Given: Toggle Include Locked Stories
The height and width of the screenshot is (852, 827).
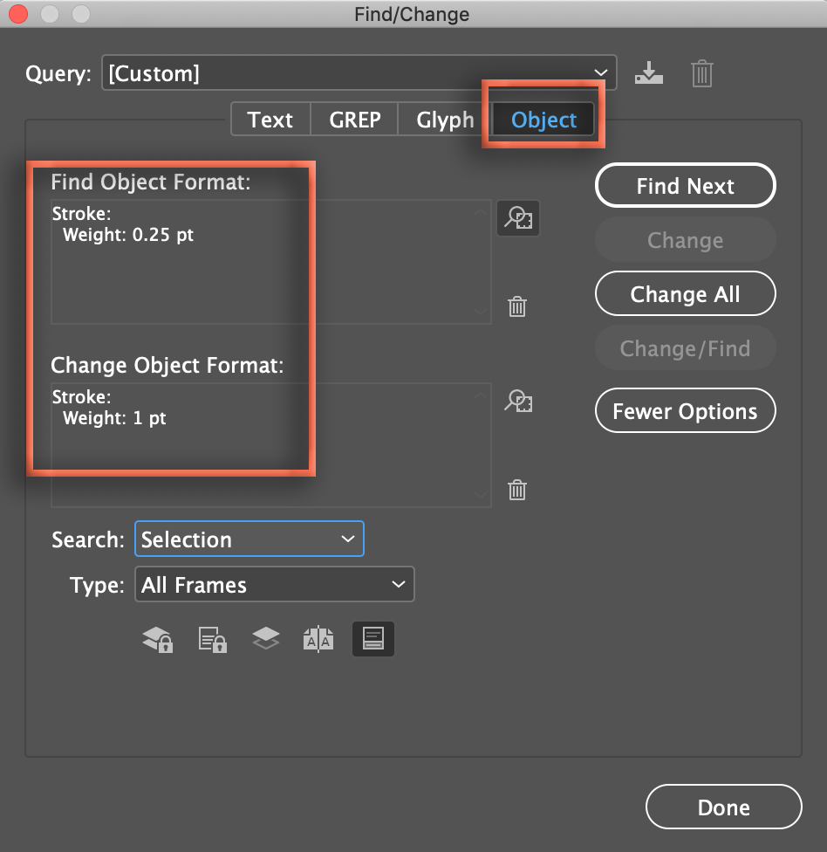Looking at the screenshot, I should (x=213, y=640).
